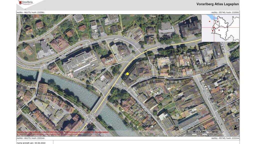Click the overview inset map of Vorarlberg
The width and height of the screenshot is (256, 144).
[220, 28]
